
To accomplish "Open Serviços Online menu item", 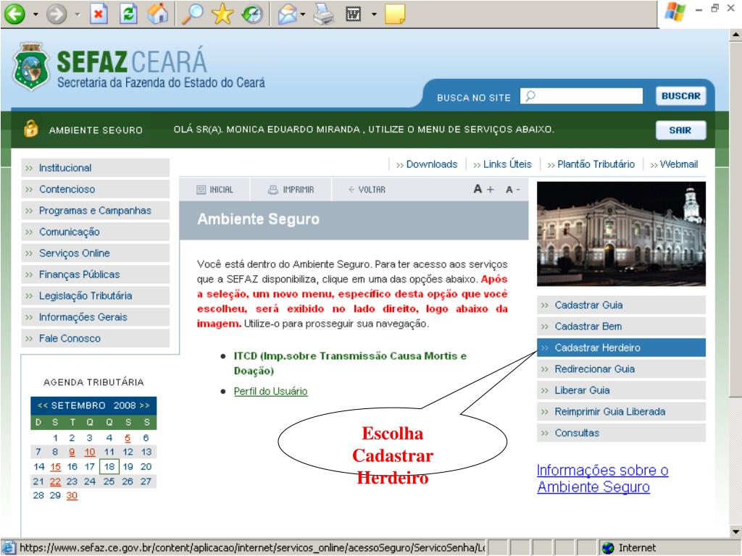I will [x=95, y=253].
